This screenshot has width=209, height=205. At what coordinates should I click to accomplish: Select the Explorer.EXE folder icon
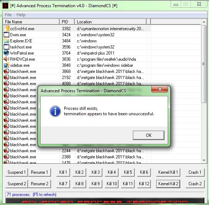coord(6,41)
